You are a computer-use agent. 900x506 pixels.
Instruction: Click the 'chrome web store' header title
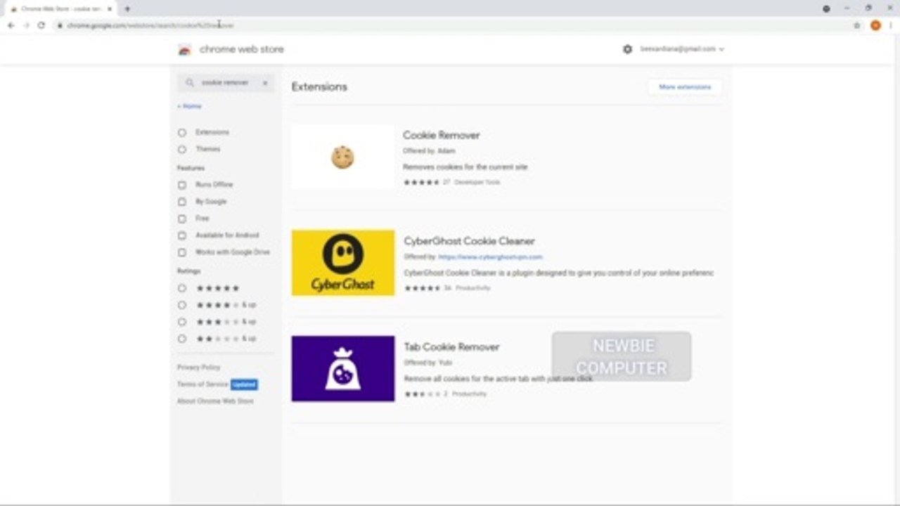pos(242,49)
